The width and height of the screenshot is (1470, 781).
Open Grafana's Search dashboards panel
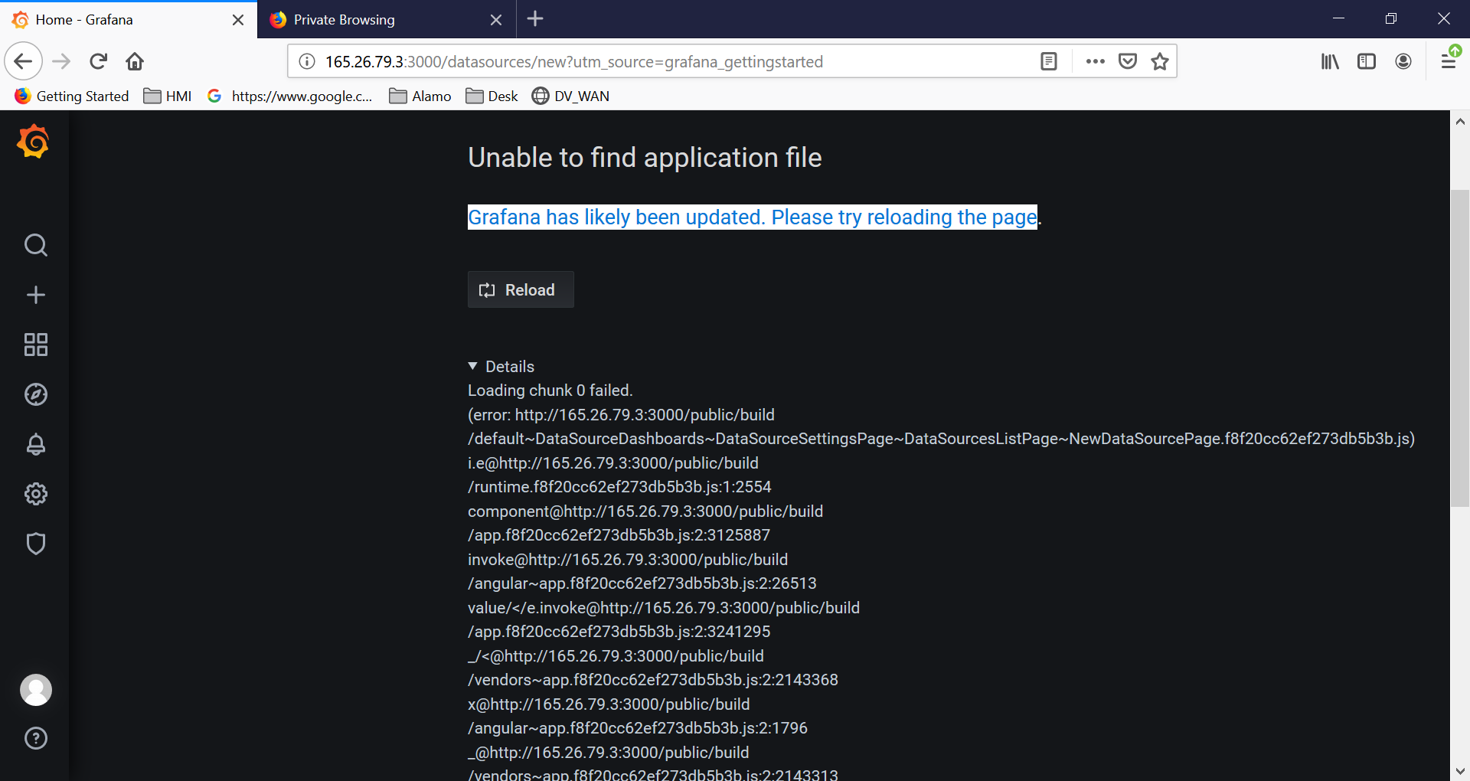coord(35,245)
